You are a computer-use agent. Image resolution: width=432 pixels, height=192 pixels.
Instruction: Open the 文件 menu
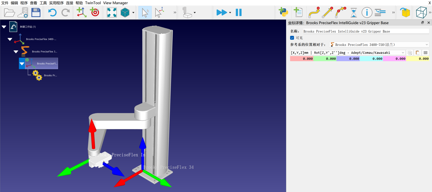(x=5, y=3)
